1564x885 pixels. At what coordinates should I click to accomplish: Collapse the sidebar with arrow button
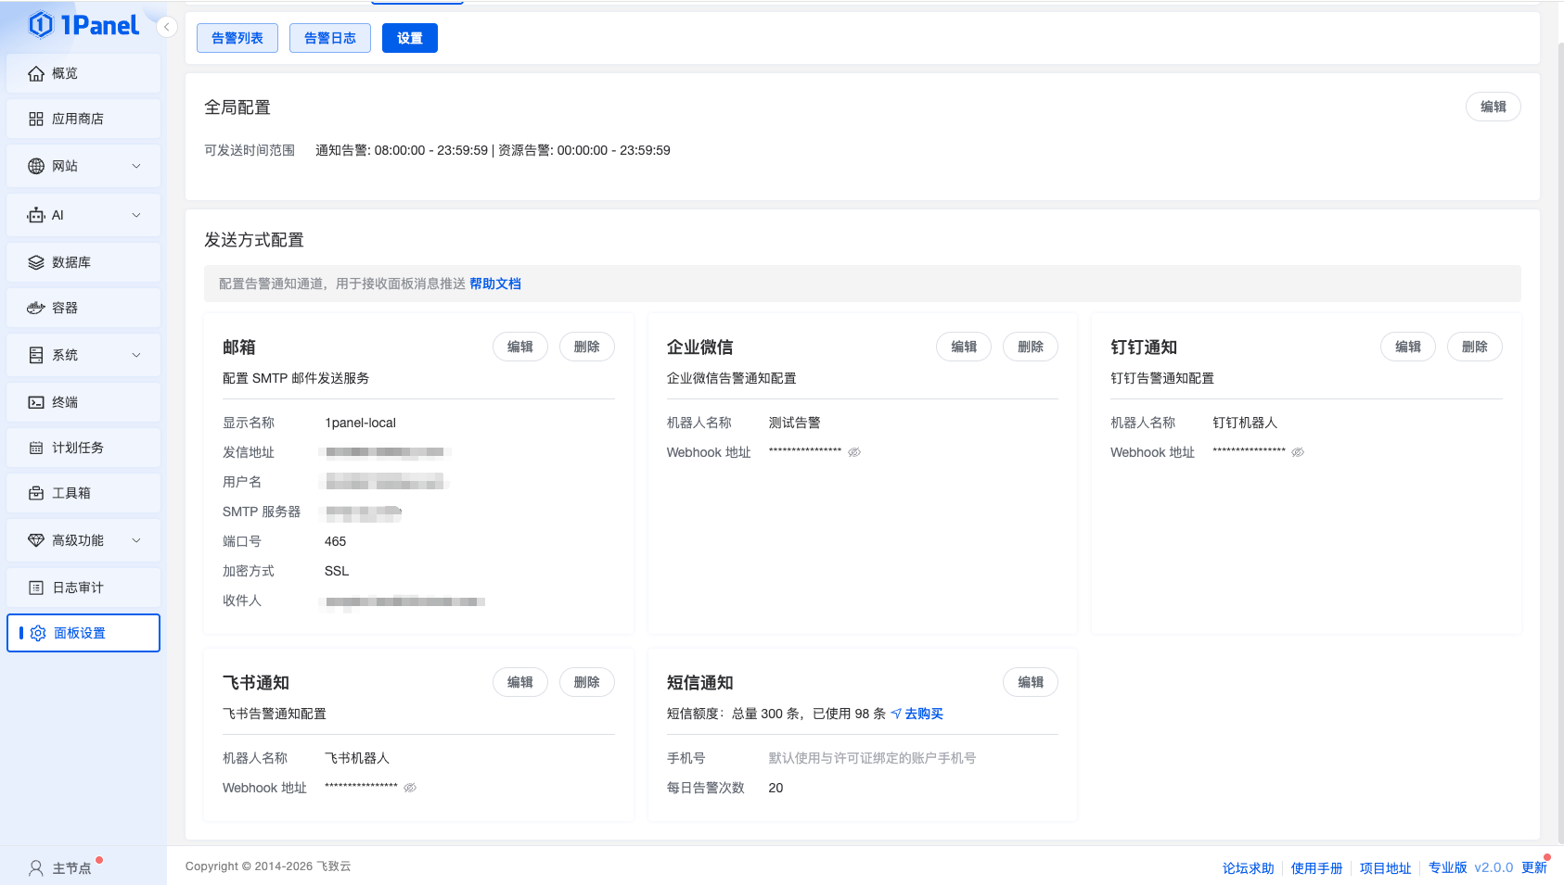pos(167,27)
